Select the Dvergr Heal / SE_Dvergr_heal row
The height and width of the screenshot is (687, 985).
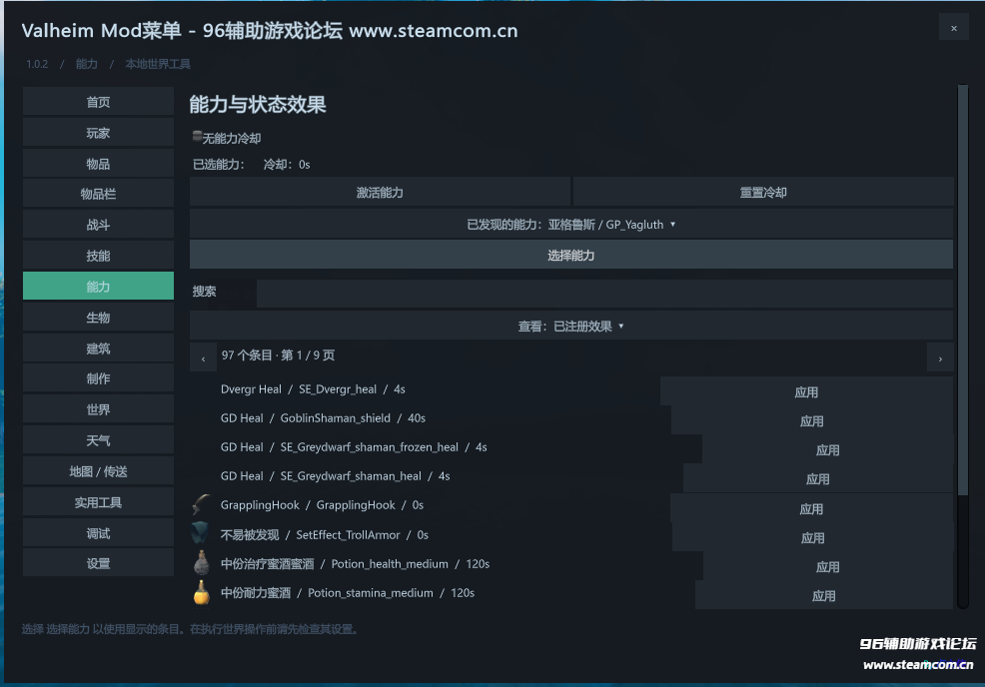[313, 389]
